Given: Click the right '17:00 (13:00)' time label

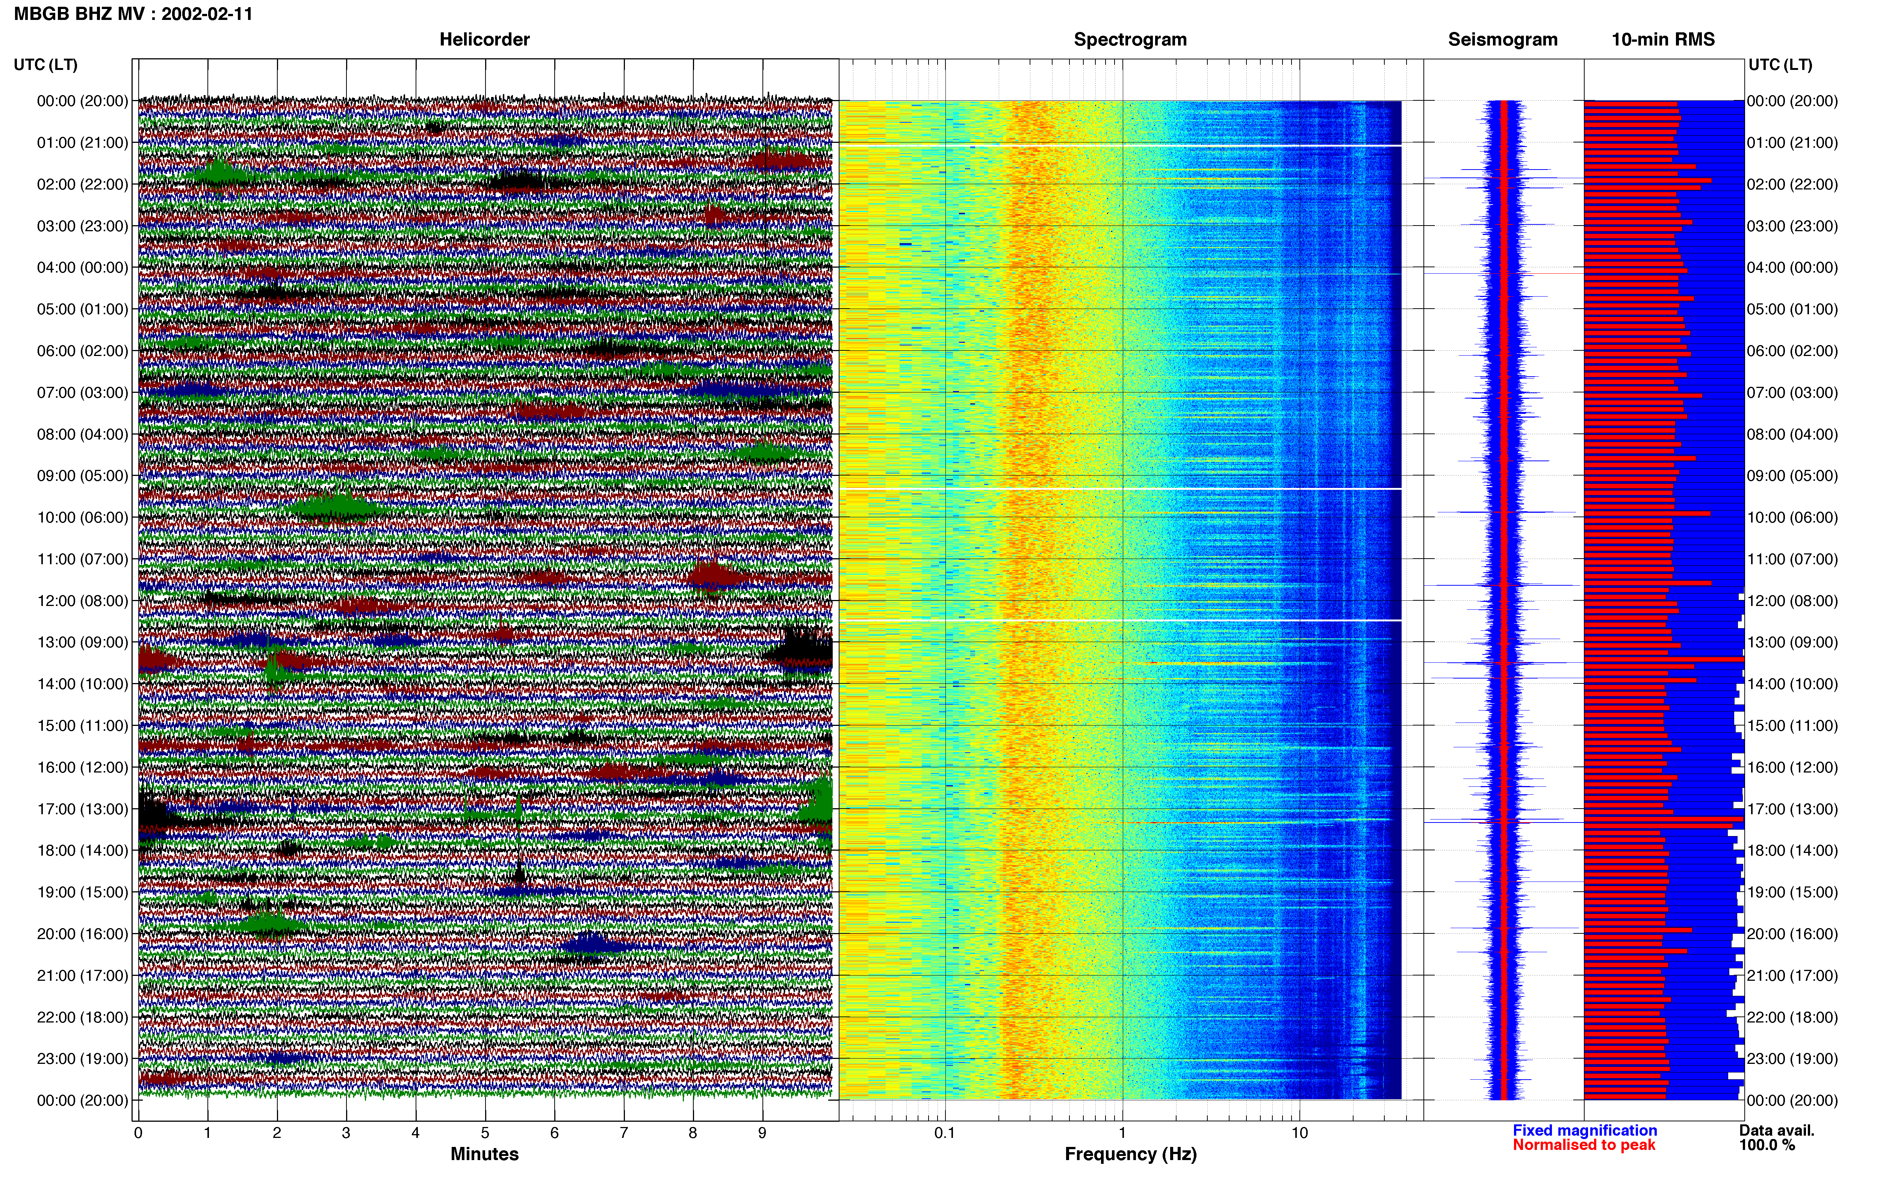Looking at the screenshot, I should (1792, 809).
